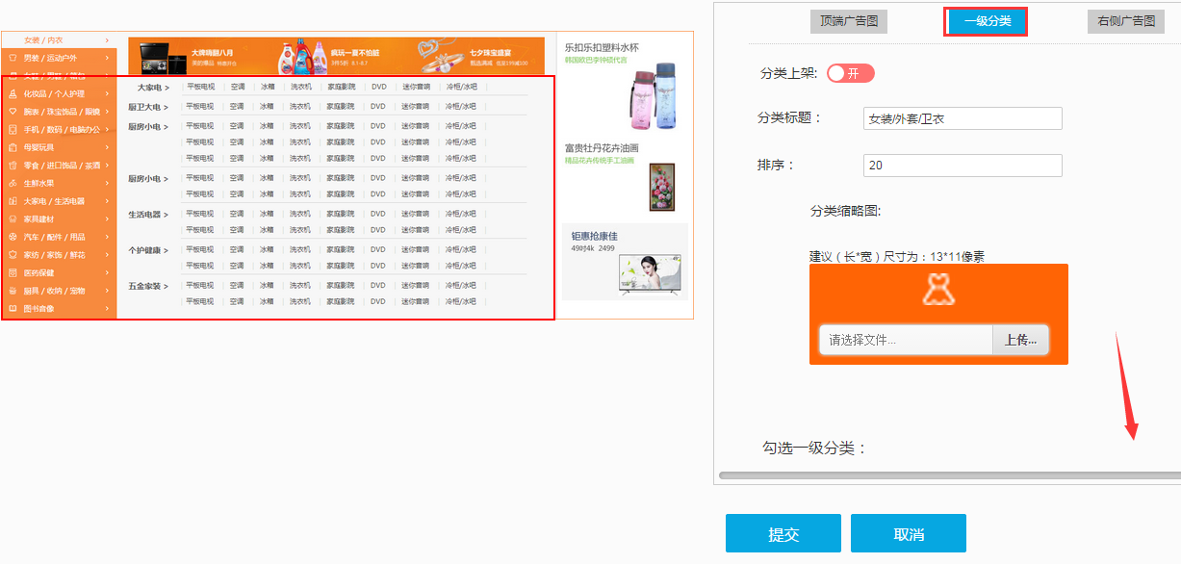Click the 家具建材 category icon

tap(13, 218)
